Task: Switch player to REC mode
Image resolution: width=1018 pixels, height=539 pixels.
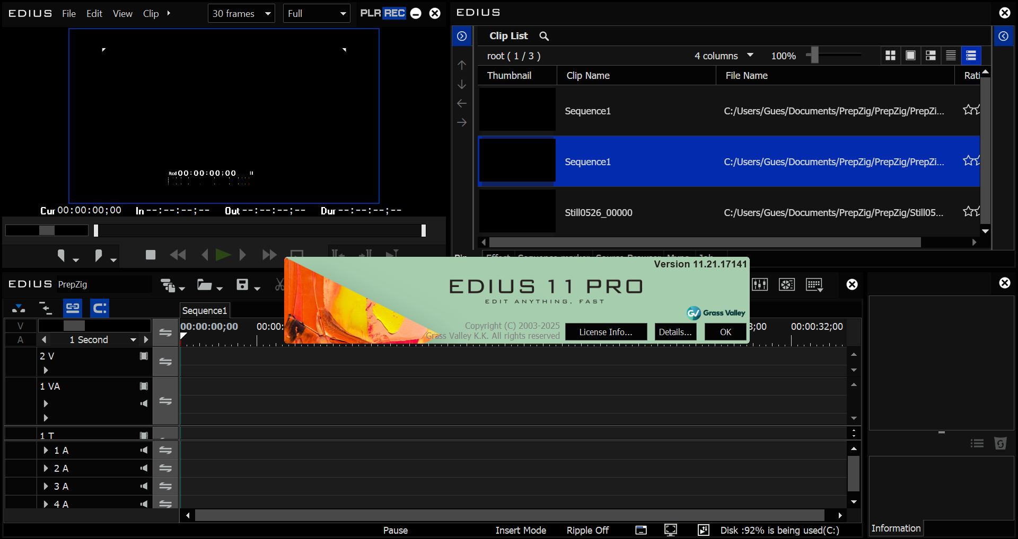Action: pyautogui.click(x=394, y=13)
